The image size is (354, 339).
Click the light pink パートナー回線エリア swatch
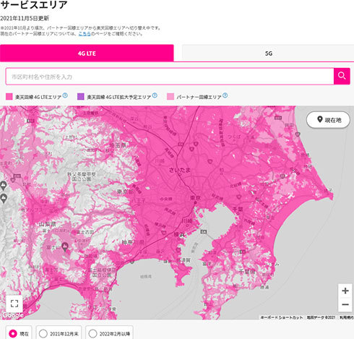pyautogui.click(x=170, y=97)
